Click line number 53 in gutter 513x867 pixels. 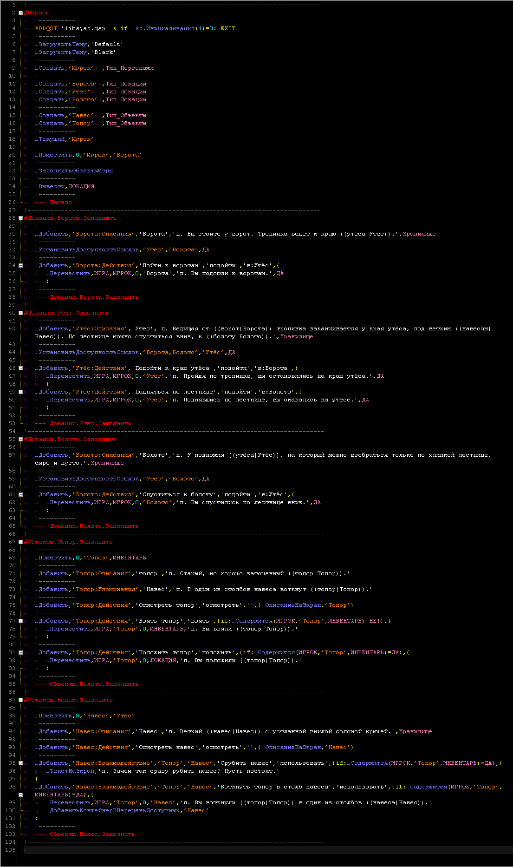point(12,423)
